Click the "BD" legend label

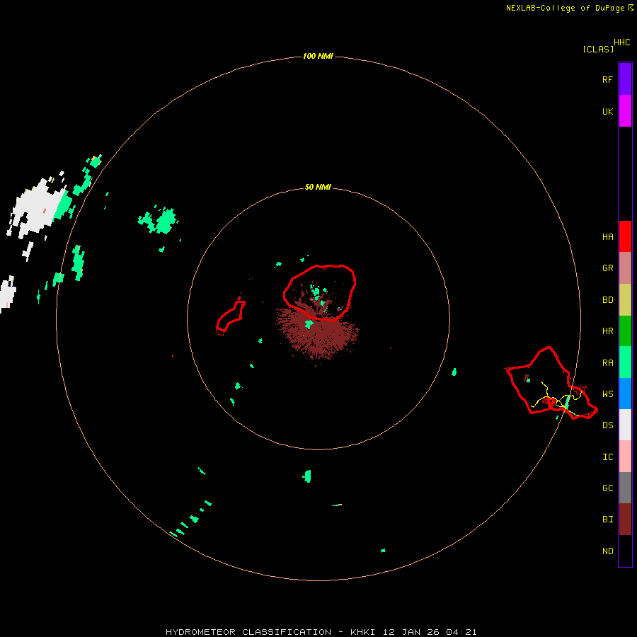click(607, 300)
